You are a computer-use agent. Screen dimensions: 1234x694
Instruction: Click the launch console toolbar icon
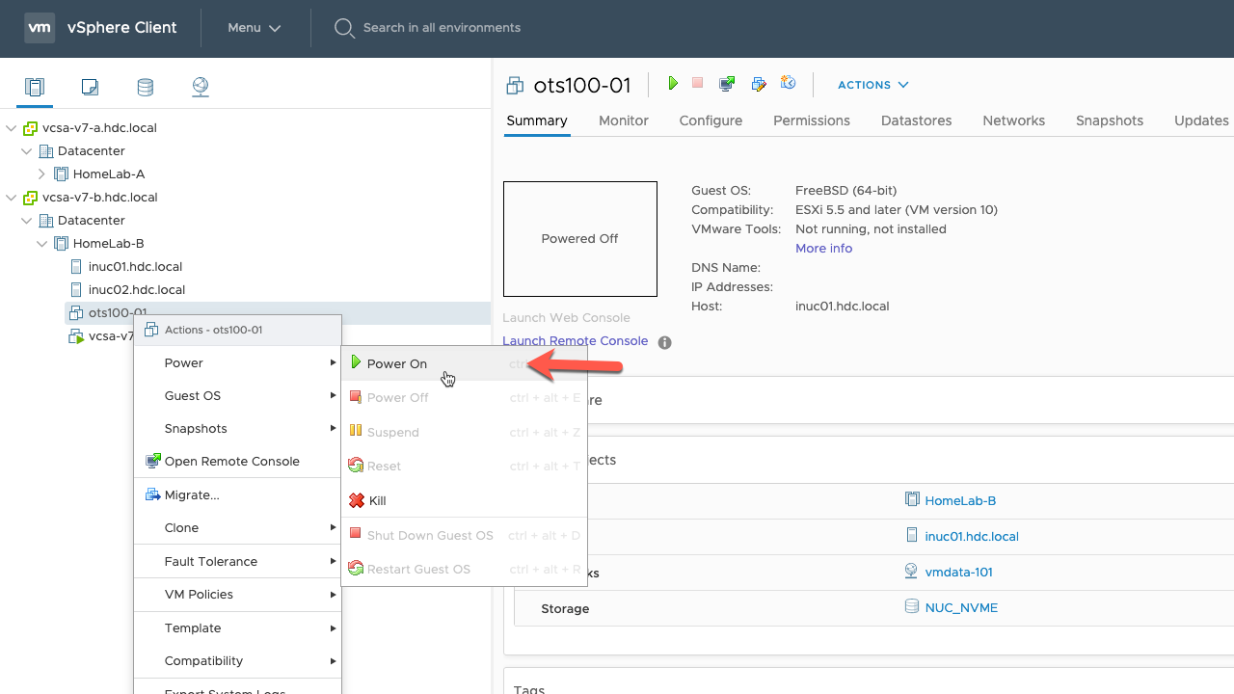727,84
